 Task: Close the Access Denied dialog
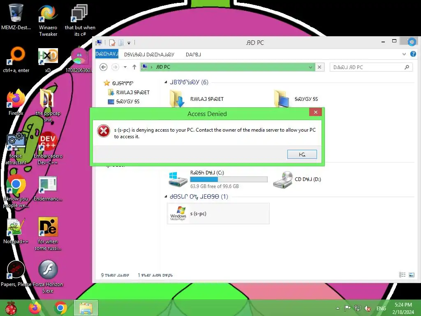pos(315,112)
